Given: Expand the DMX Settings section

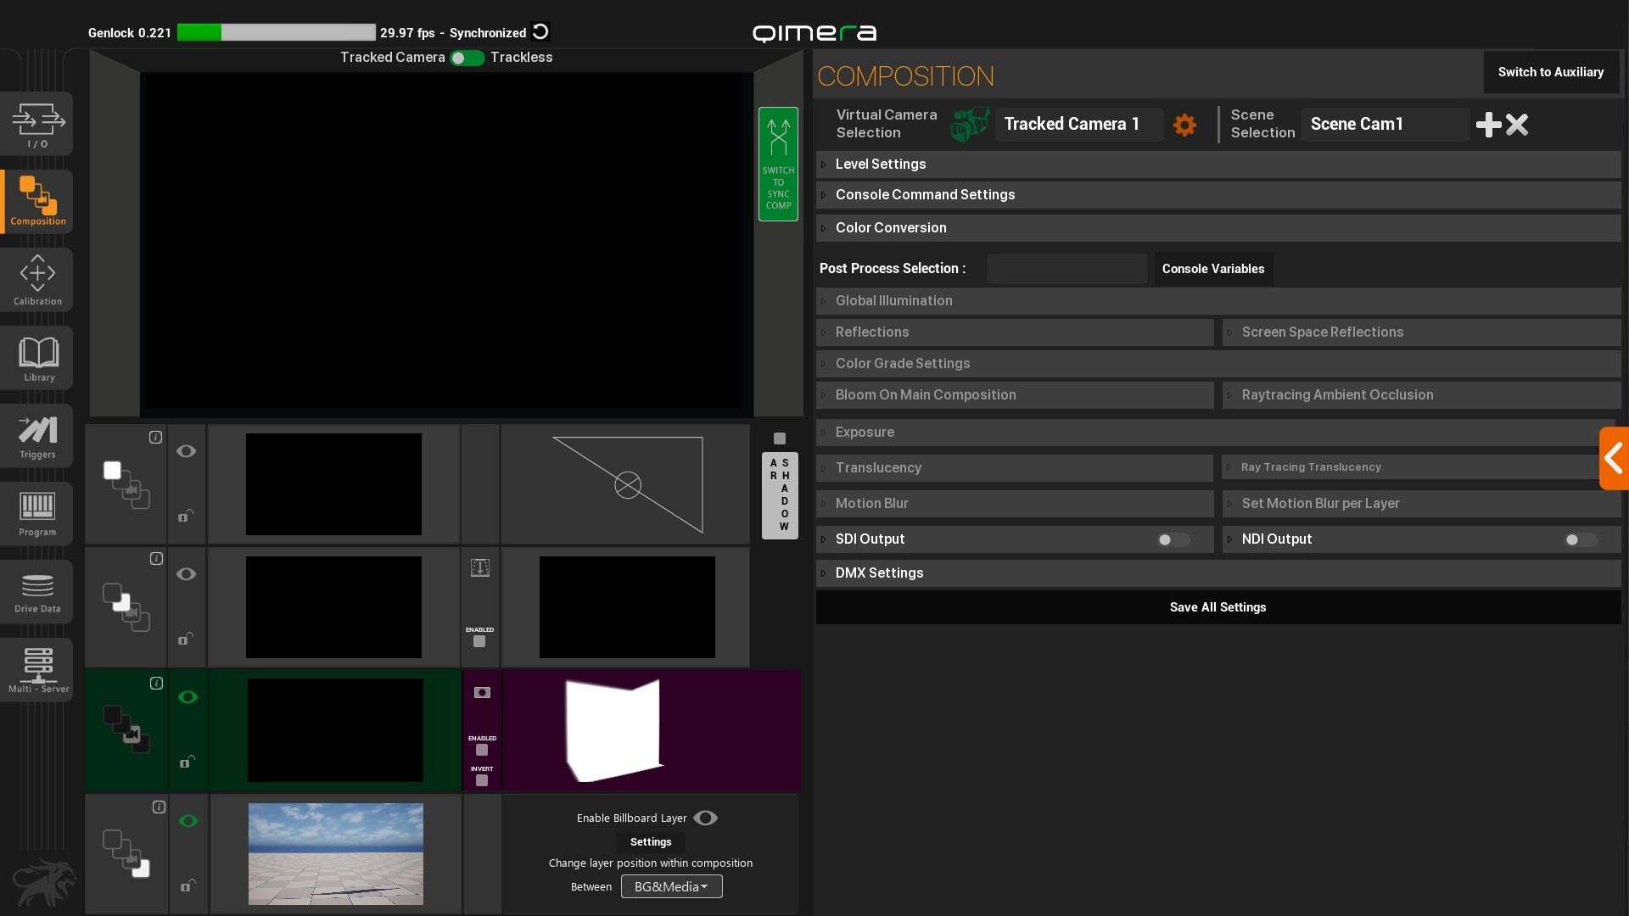Looking at the screenshot, I should coord(879,573).
